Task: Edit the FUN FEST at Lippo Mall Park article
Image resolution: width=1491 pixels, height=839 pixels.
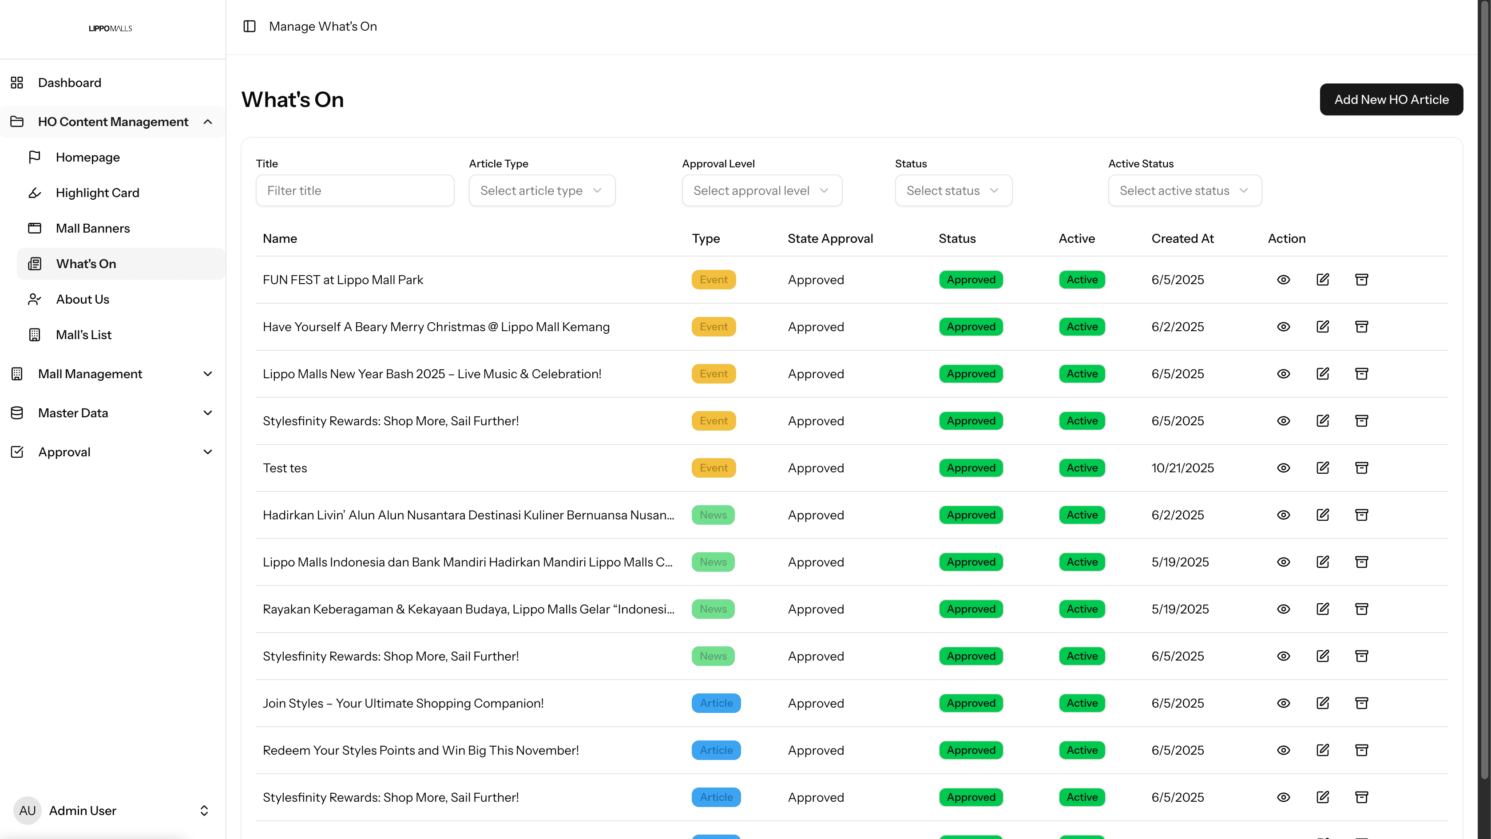Action: click(1323, 280)
